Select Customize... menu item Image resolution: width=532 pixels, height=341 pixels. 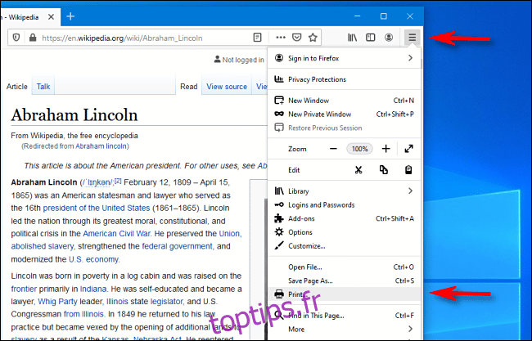pos(344,246)
